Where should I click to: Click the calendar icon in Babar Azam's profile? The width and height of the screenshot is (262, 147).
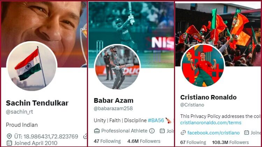(162, 131)
